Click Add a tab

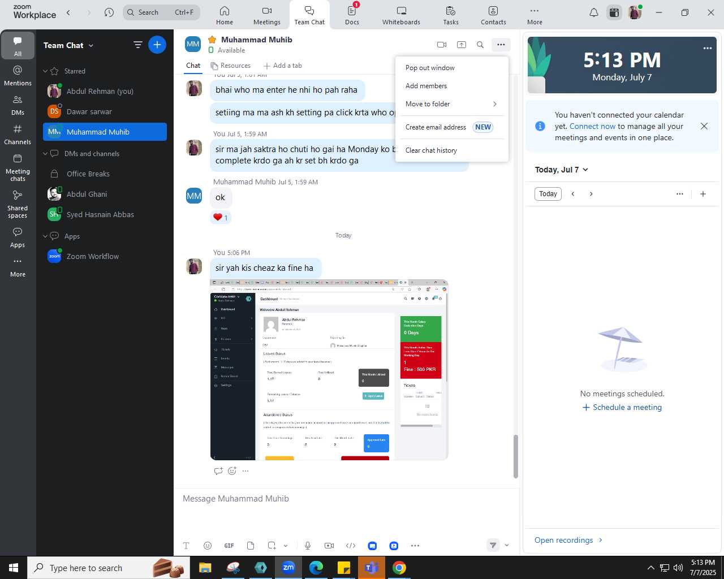tap(283, 66)
